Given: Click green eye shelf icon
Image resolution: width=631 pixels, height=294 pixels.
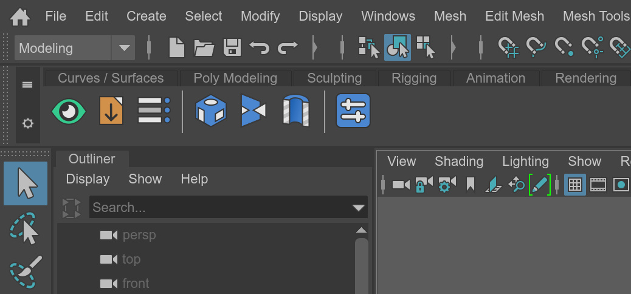Looking at the screenshot, I should tap(69, 111).
